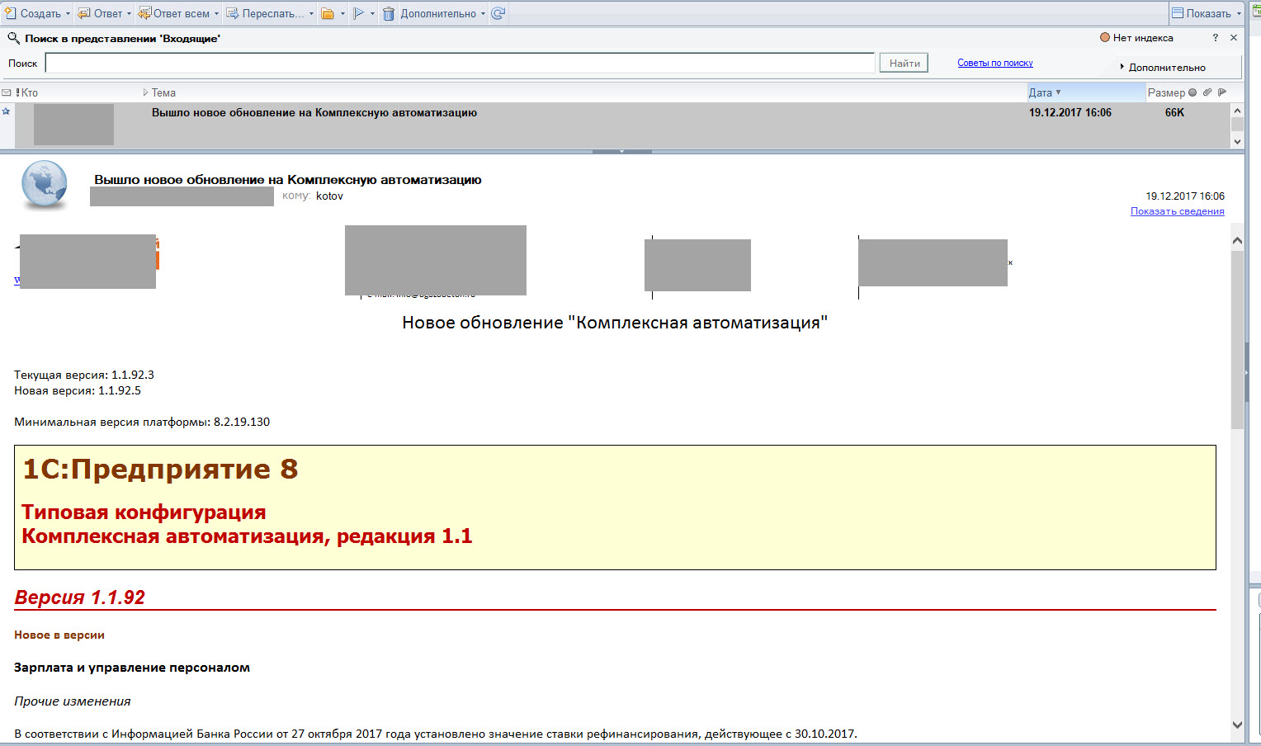
Task: Click the globe sender icon
Action: [x=44, y=184]
